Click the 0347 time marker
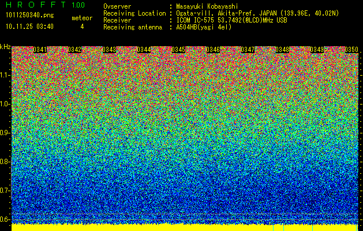 (x=248, y=50)
